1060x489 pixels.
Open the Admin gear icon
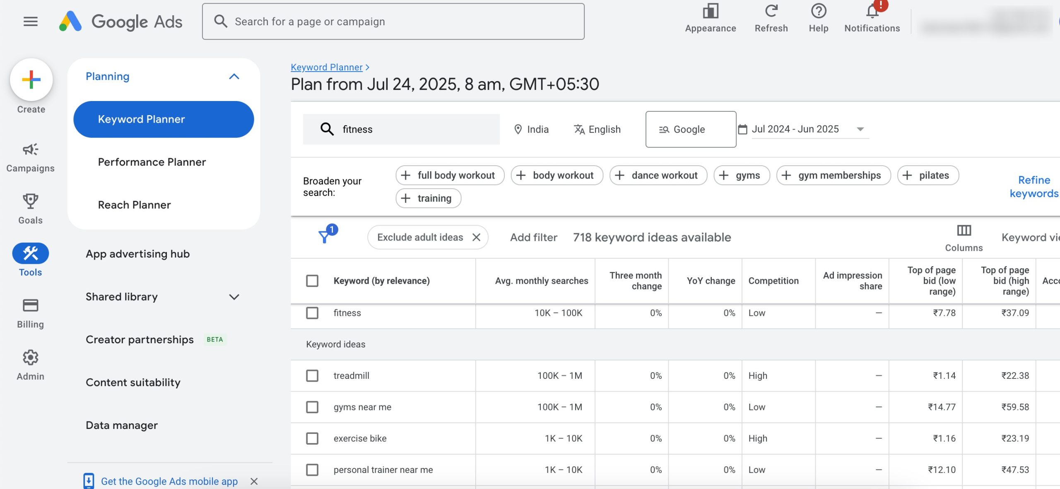[30, 357]
